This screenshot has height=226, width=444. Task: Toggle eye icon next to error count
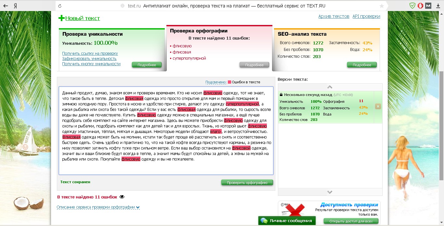[x=122, y=197]
